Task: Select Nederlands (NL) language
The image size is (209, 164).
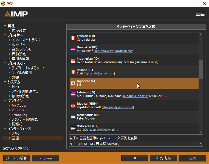Action: (134, 117)
